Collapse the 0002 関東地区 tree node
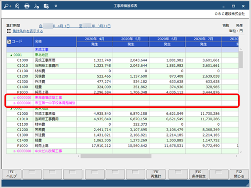The height and width of the screenshot is (188, 251). point(11,109)
